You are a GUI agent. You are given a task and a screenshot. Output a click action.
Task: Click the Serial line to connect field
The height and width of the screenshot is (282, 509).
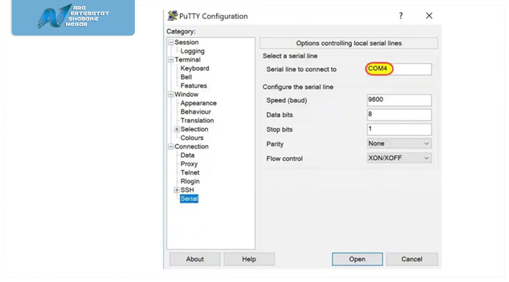(x=399, y=69)
